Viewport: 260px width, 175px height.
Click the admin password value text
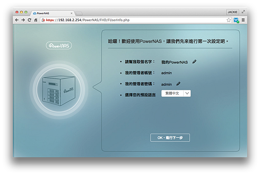pyautogui.click(x=166, y=84)
